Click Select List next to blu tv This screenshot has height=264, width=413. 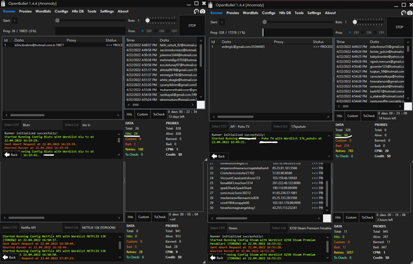71,125
